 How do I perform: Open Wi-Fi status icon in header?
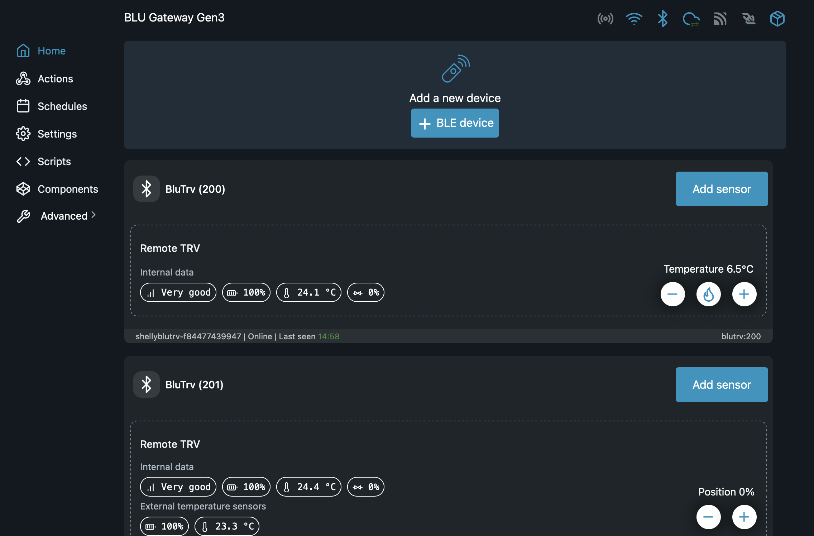point(634,19)
